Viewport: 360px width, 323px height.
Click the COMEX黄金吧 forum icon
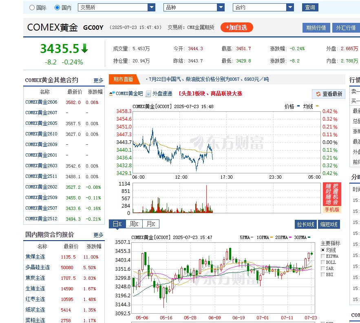pyautogui.click(x=112, y=93)
